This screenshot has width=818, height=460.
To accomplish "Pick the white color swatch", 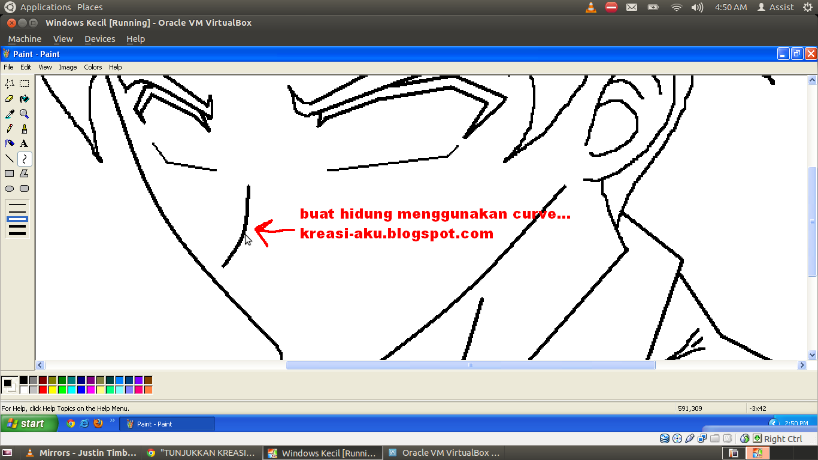I will coord(23,390).
